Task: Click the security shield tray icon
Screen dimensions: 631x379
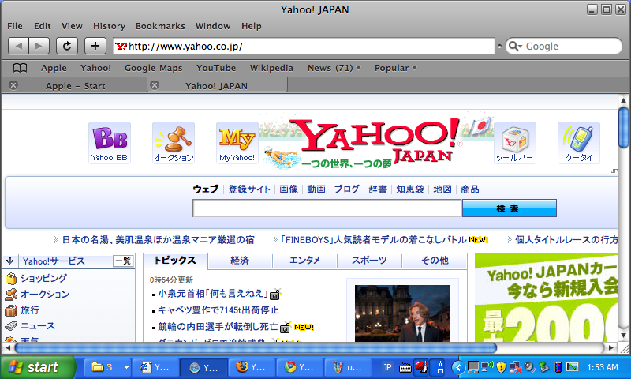Action: coord(501,367)
